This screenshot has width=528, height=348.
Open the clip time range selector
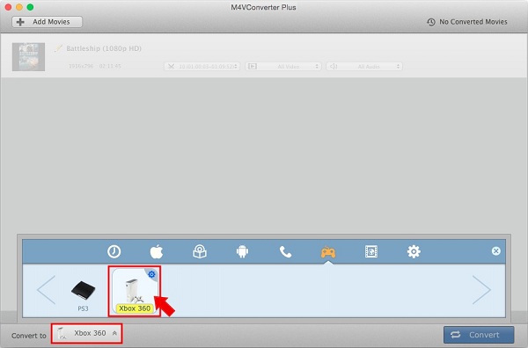[x=202, y=66]
